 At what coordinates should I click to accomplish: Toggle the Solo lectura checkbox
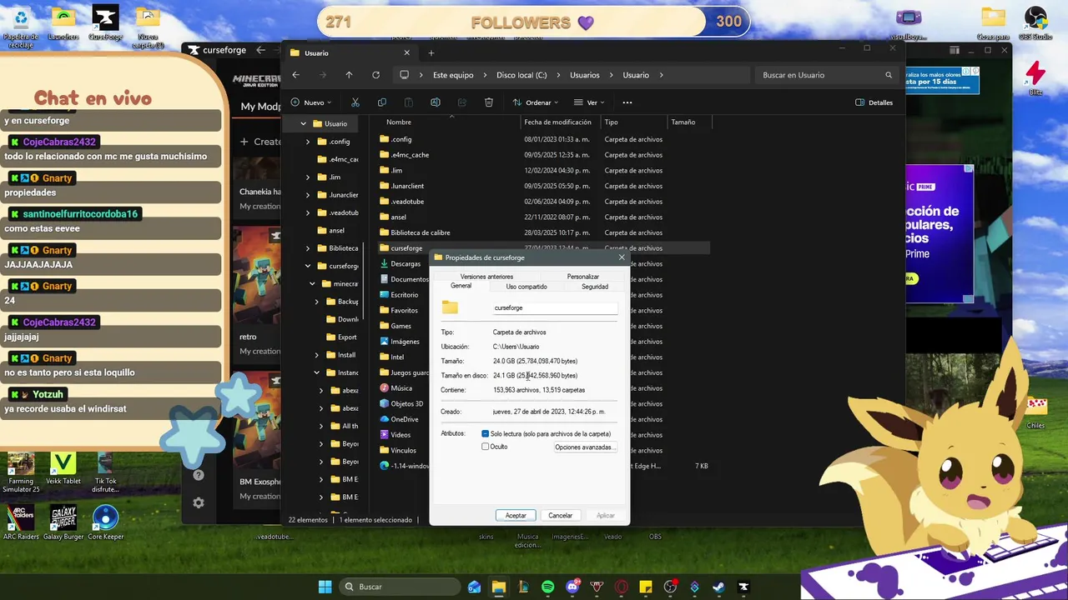(485, 433)
